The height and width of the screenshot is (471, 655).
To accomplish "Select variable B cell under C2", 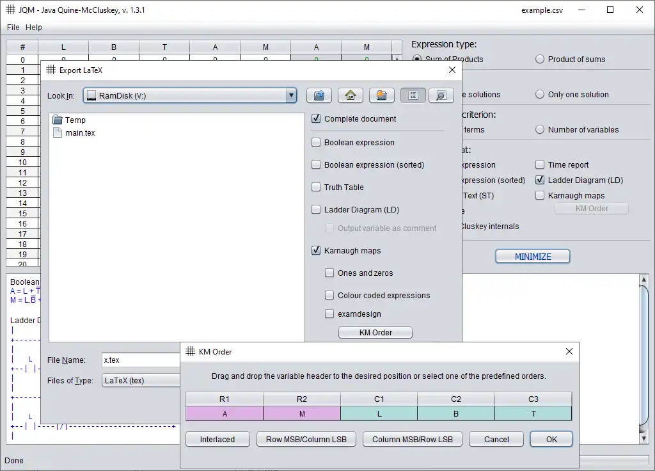I will click(456, 414).
